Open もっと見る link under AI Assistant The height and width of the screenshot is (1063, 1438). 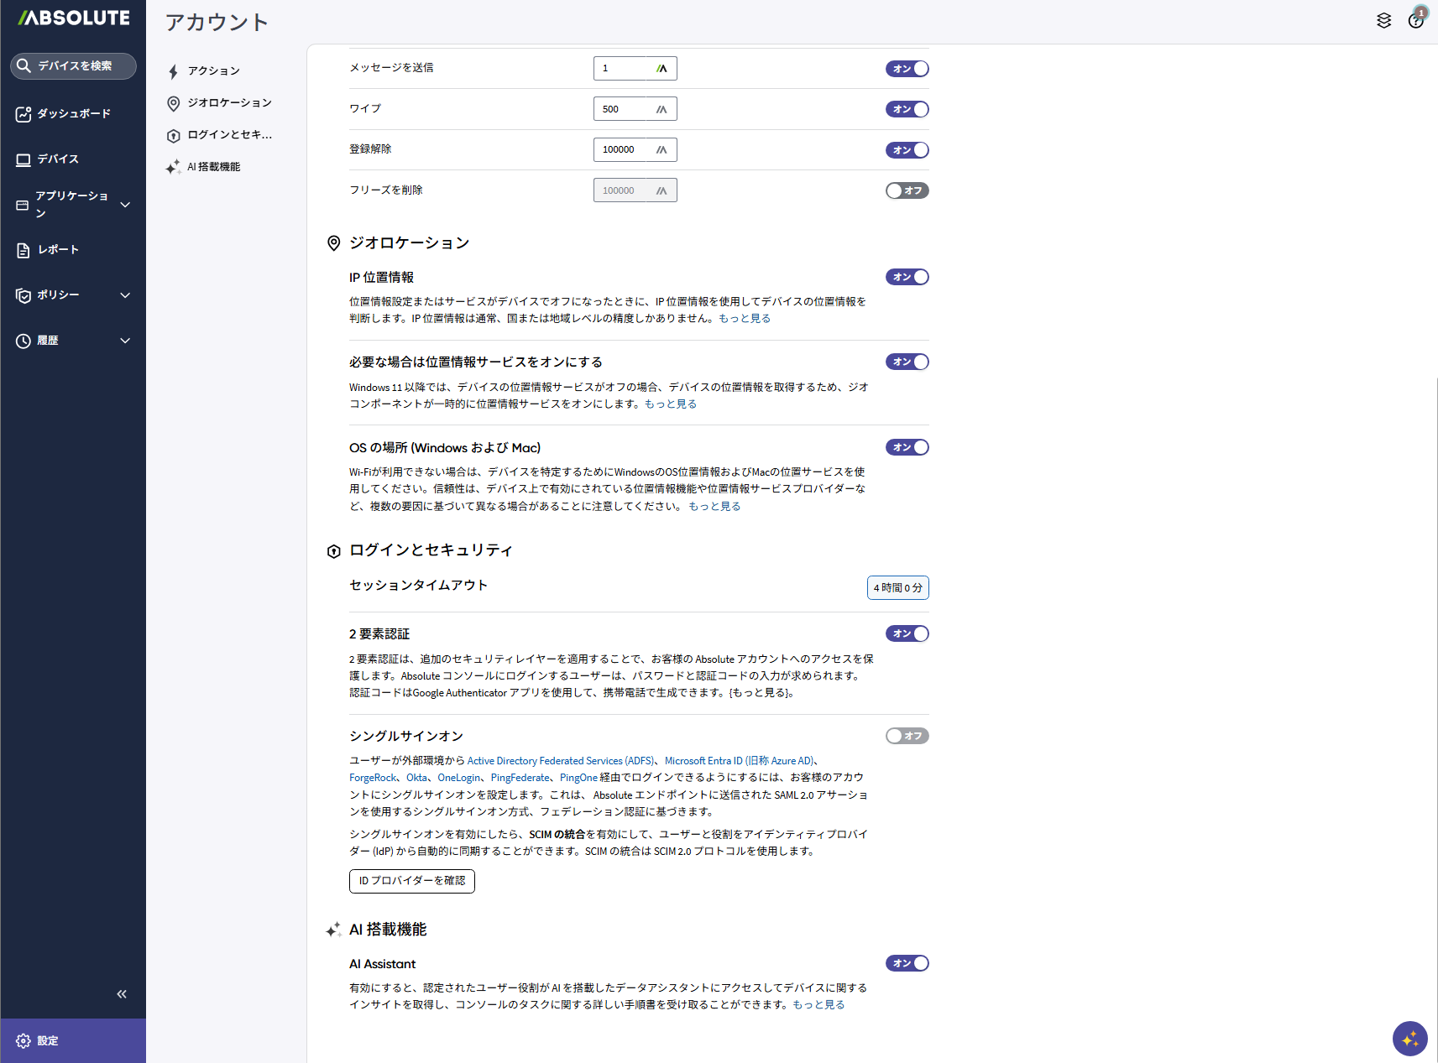tap(818, 1005)
